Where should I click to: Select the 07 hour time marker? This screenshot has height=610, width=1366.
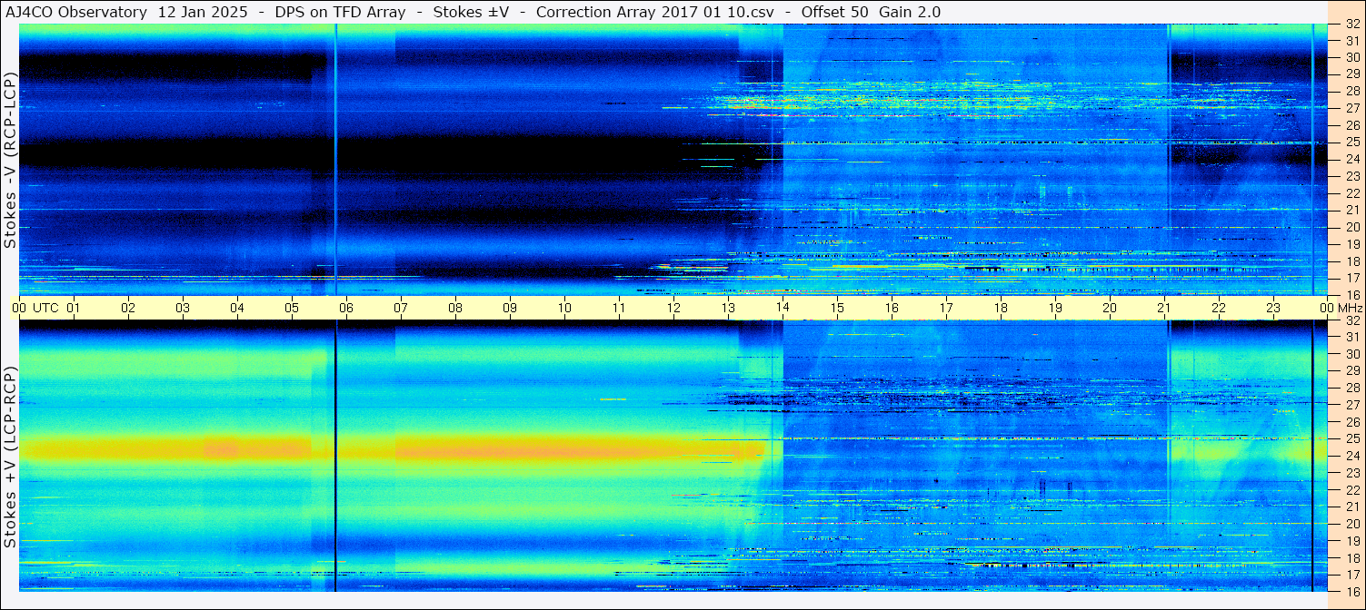click(401, 308)
